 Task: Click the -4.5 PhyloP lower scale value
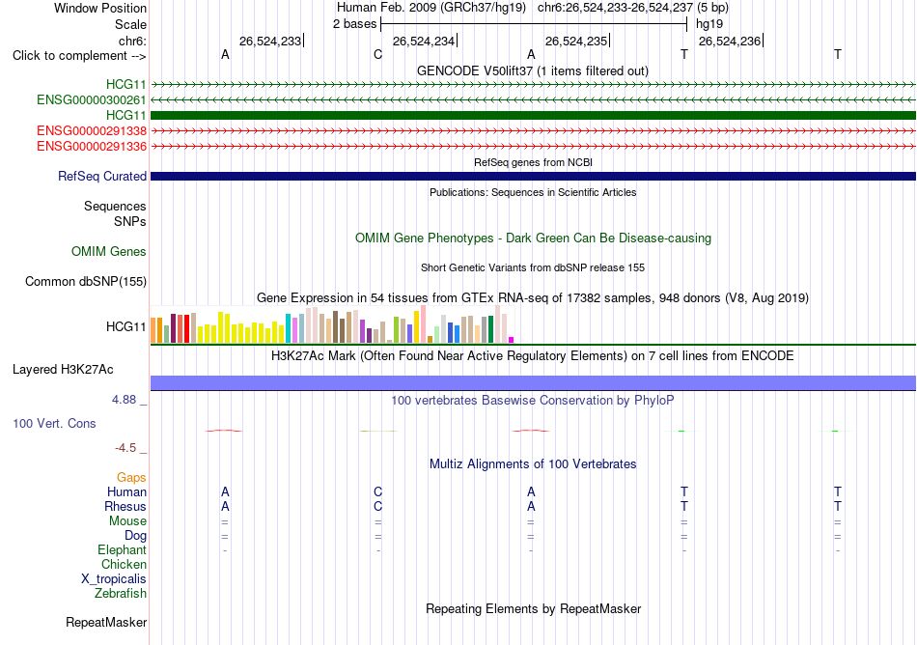(x=125, y=448)
